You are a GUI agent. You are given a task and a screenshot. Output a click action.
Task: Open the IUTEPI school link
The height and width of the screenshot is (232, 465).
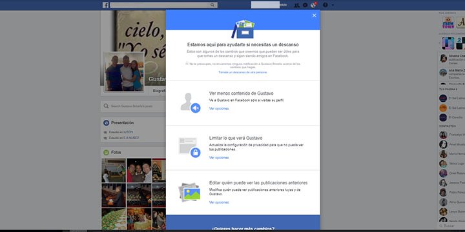pyautogui.click(x=129, y=132)
